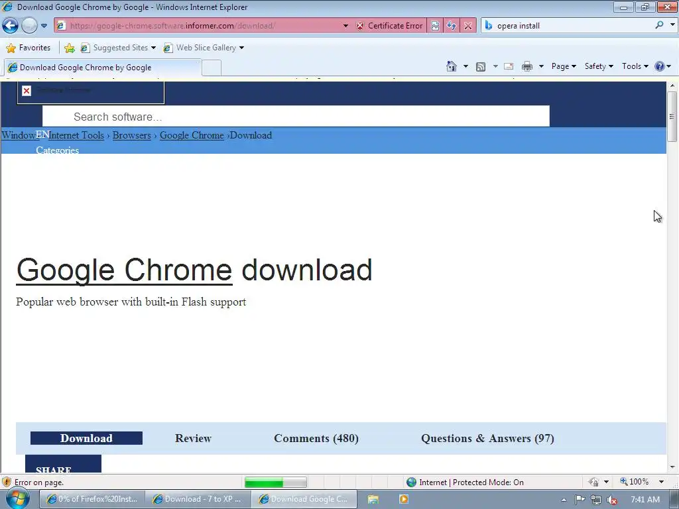Click the address bar URL field
Screen dimensions: 679x509
click(x=199, y=26)
